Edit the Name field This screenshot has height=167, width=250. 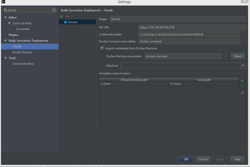[177, 19]
